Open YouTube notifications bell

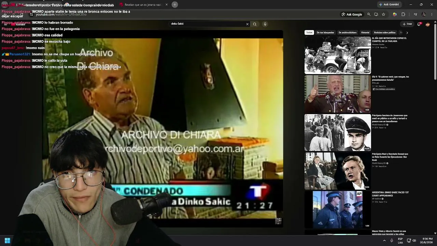click(x=419, y=24)
